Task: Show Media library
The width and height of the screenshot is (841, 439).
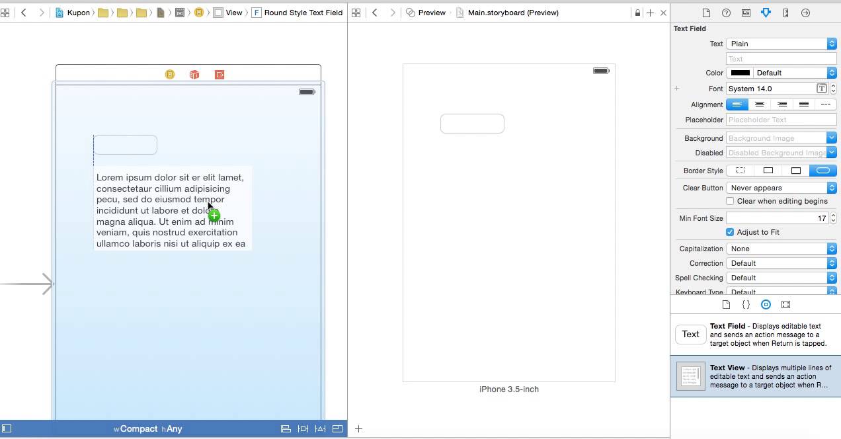Action: (785, 305)
